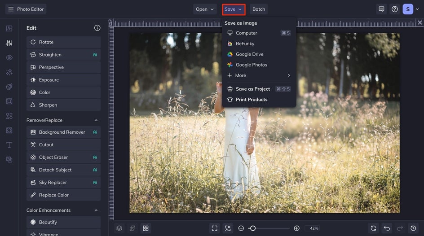The image size is (424, 236).
Task: Open the Frames sidebar icon
Action: pos(9,101)
